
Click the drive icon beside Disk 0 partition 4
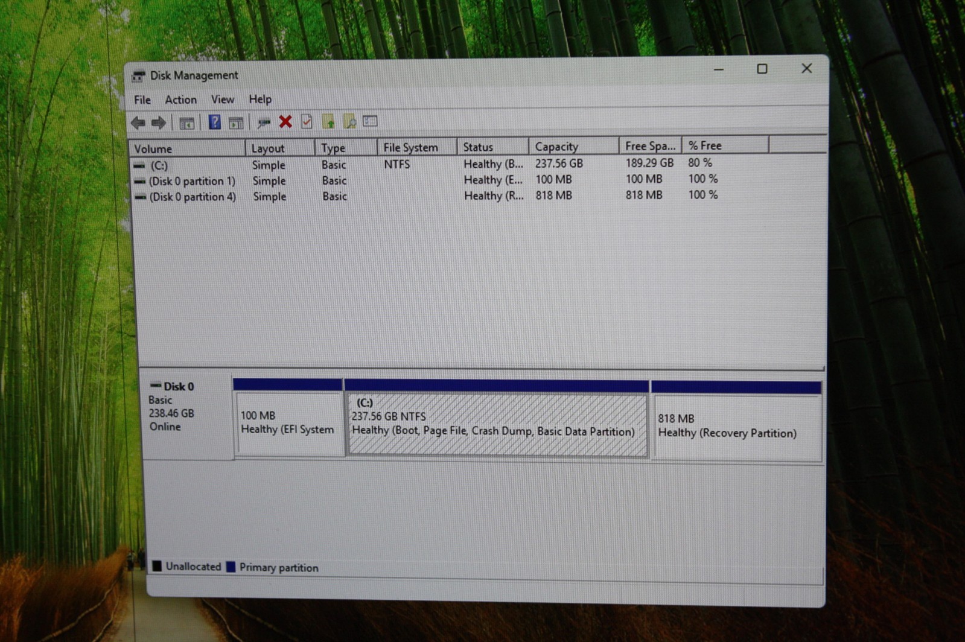click(140, 197)
